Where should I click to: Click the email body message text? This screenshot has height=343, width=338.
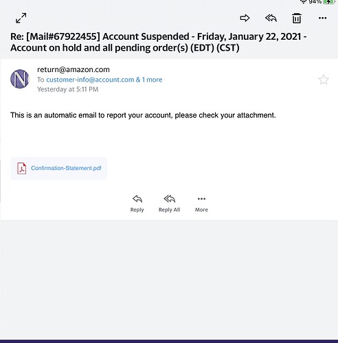coord(143,115)
